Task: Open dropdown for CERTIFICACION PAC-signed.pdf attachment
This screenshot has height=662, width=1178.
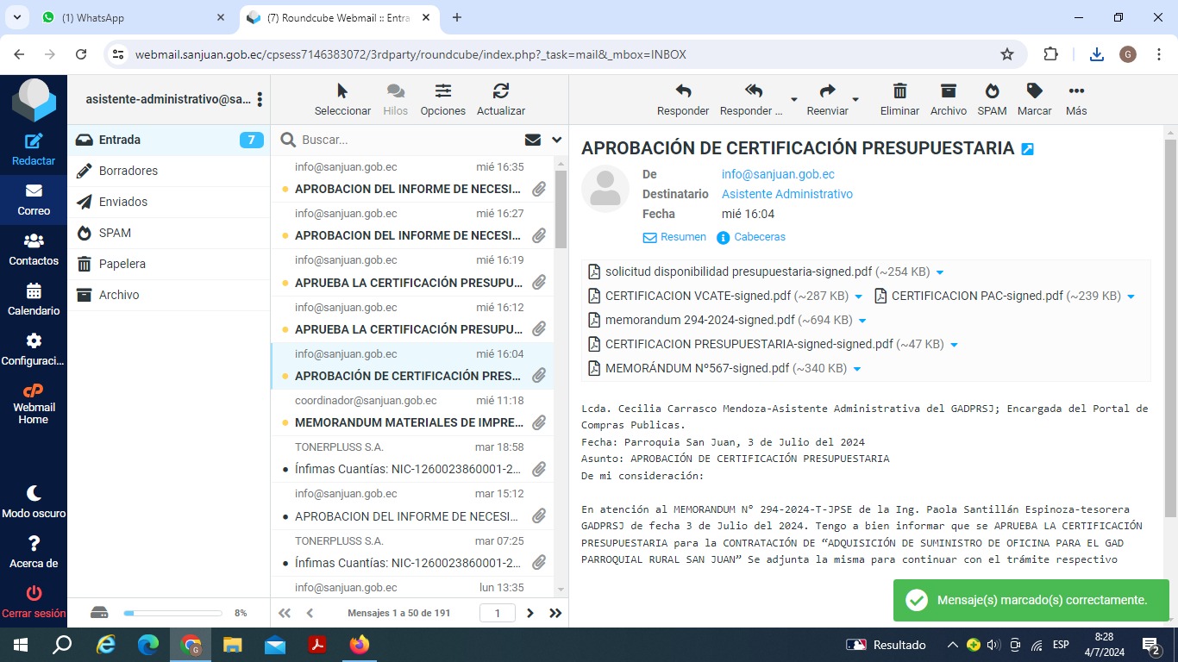Action: pyautogui.click(x=1131, y=297)
